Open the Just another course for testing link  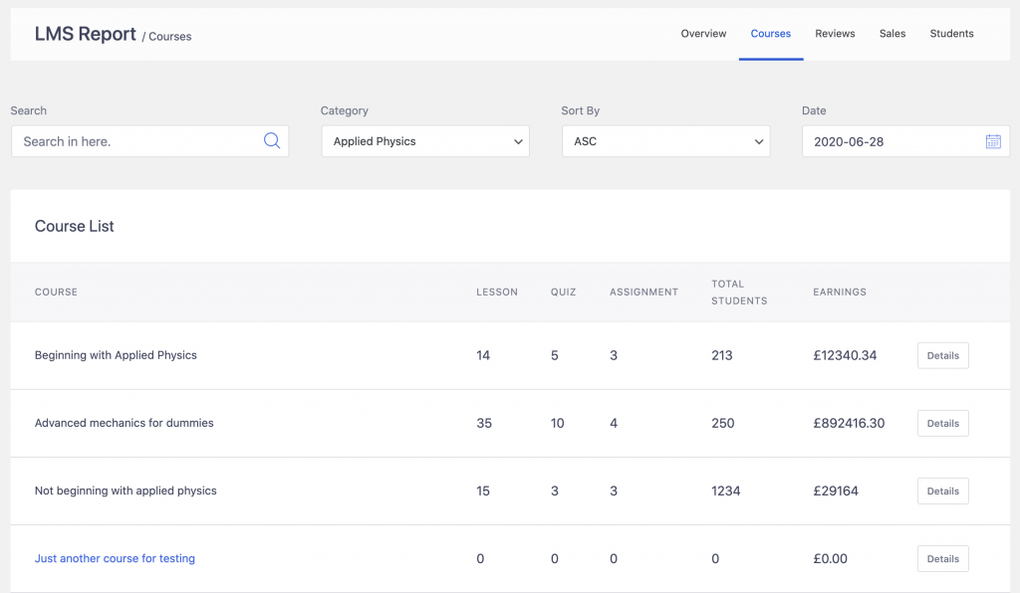pos(115,558)
